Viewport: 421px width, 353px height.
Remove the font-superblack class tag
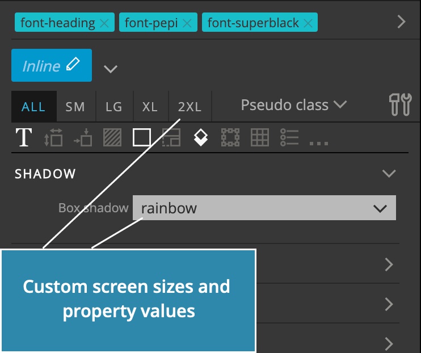[x=308, y=23]
